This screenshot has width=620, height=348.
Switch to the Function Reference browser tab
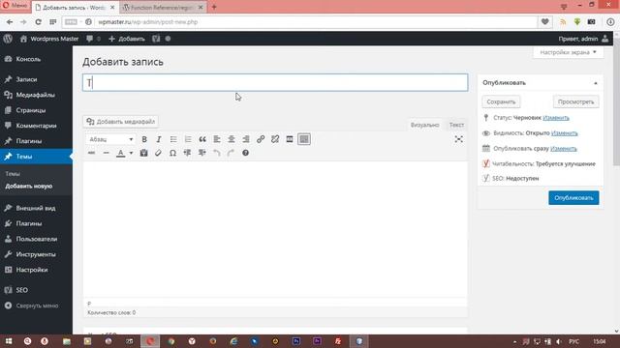[163, 7]
